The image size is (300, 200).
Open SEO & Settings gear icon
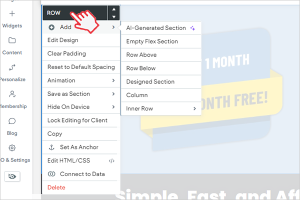[12, 148]
